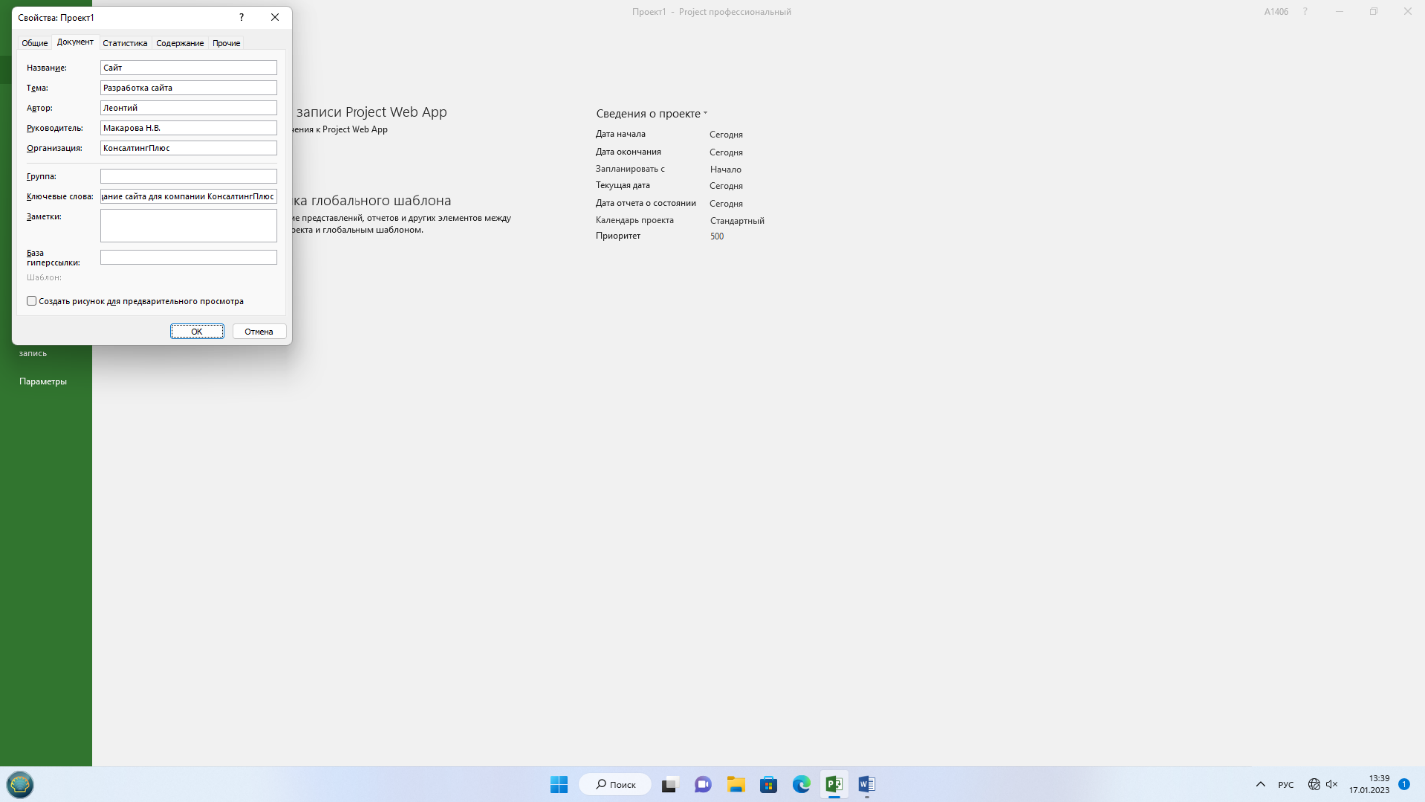This screenshot has width=1425, height=802.
Task: Restore down the Project window
Action: coord(1374,12)
